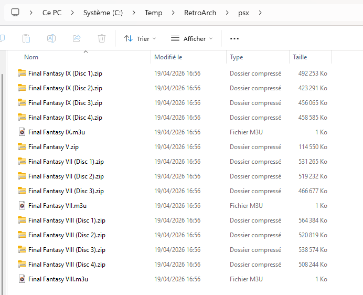Click the PC monitor icon in address bar
Image resolution: width=363 pixels, height=295 pixels.
click(x=15, y=13)
